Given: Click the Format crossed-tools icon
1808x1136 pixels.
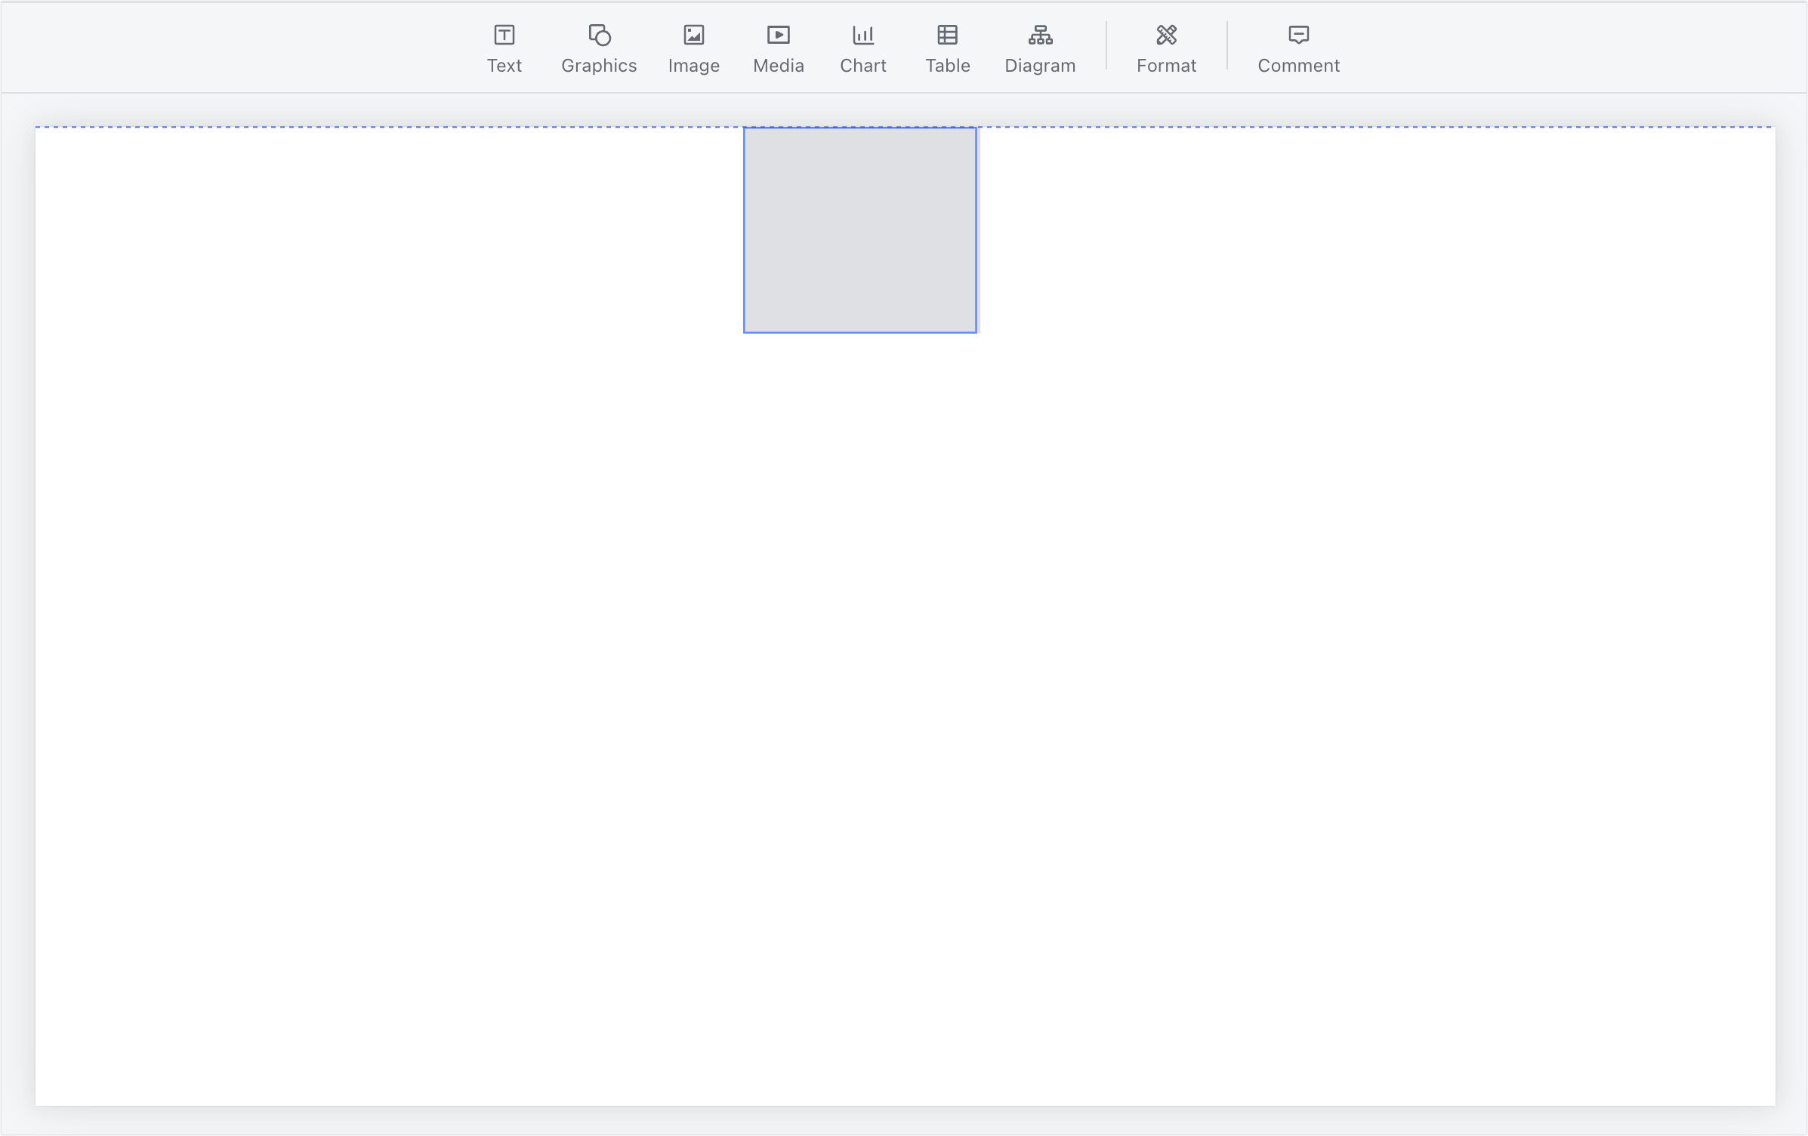Looking at the screenshot, I should point(1165,35).
